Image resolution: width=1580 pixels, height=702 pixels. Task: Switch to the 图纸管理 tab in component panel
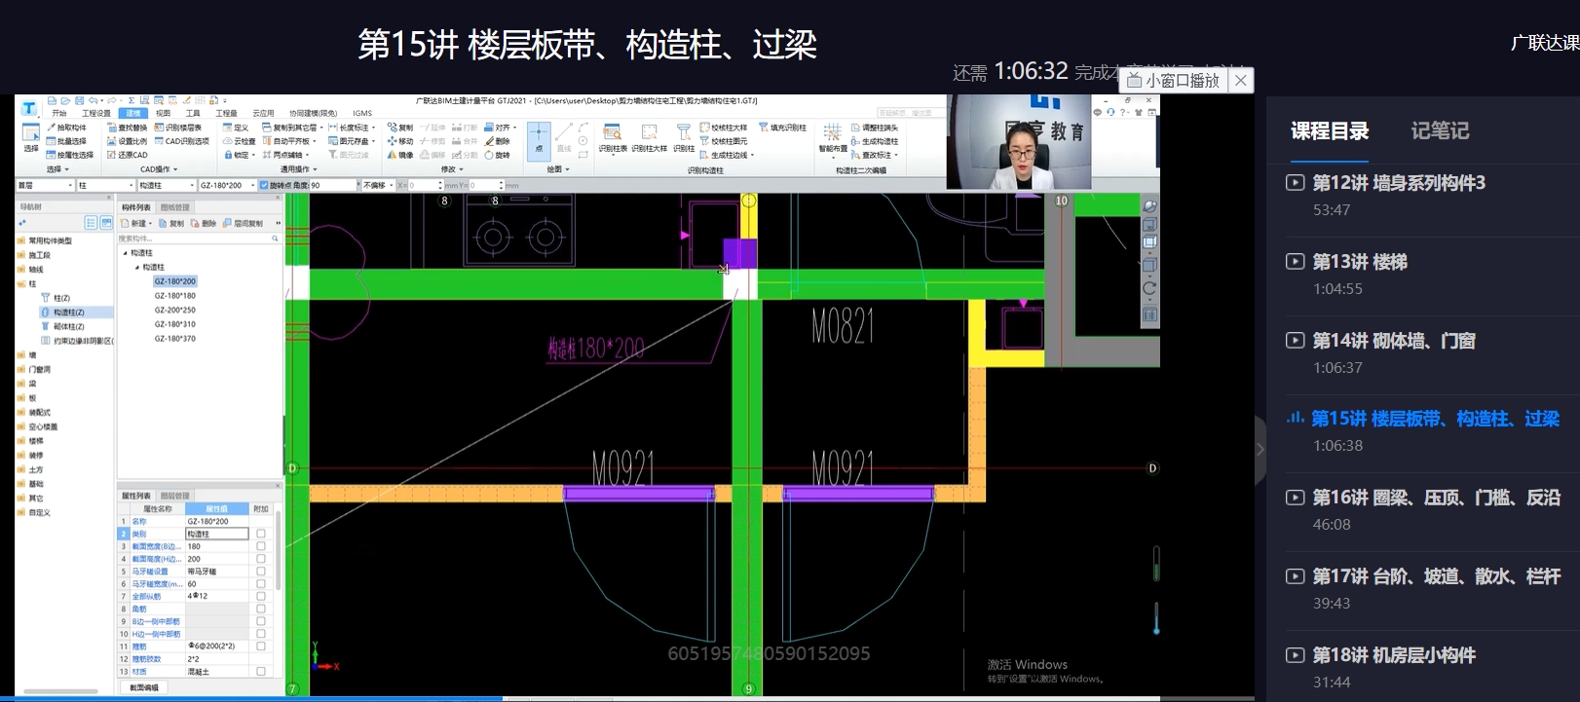tap(175, 207)
